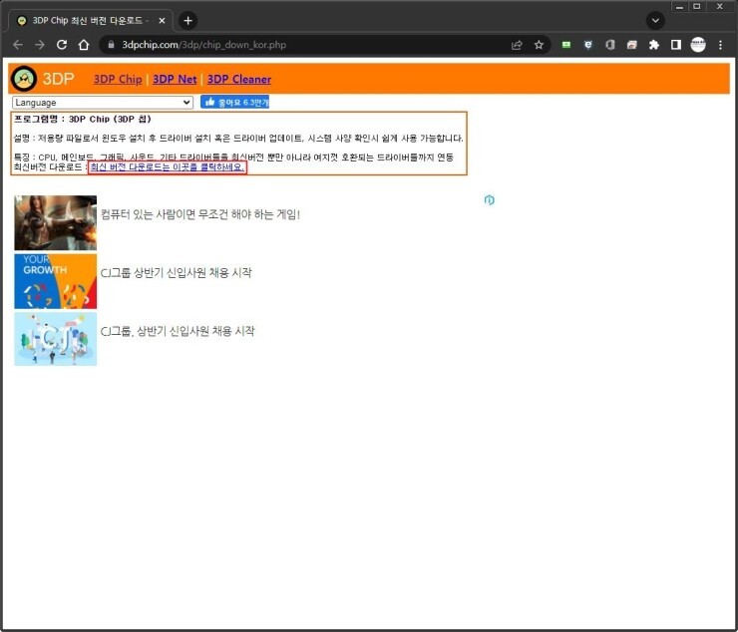Viewport: 738px width, 632px height.
Task: Click the ad info icon near ads
Action: pyautogui.click(x=490, y=200)
